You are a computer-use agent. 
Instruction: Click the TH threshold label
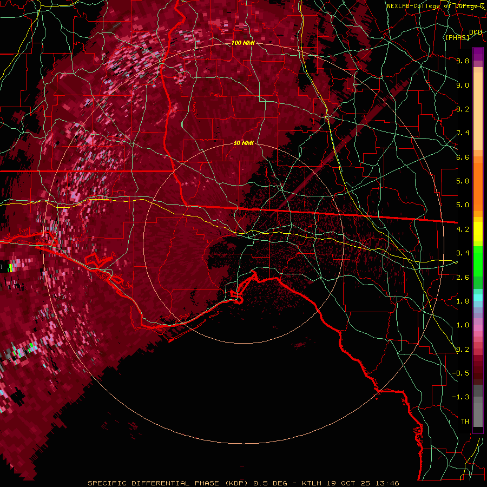pyautogui.click(x=465, y=422)
